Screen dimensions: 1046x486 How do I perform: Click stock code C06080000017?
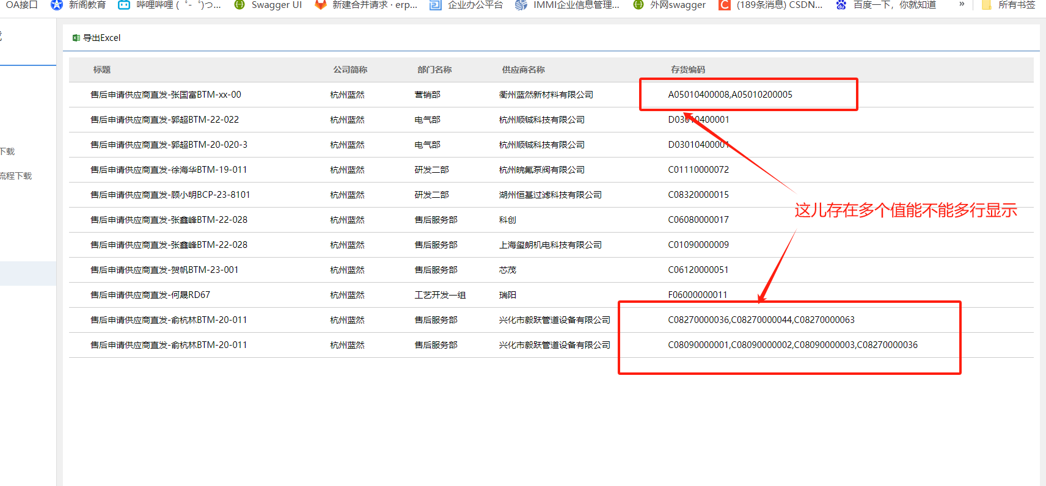[x=698, y=220]
